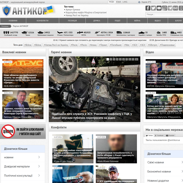The height and width of the screenshot is (183, 183).
Task: Open the Хрустовський gold bars article thumbnail
Action: coord(23,105)
